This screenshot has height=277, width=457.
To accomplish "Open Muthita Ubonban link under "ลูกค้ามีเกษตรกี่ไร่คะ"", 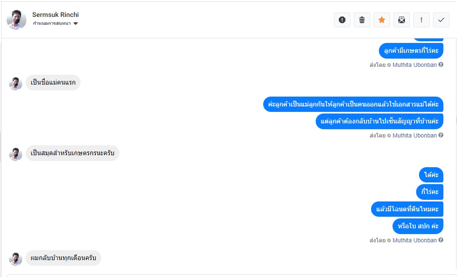I will point(414,65).
